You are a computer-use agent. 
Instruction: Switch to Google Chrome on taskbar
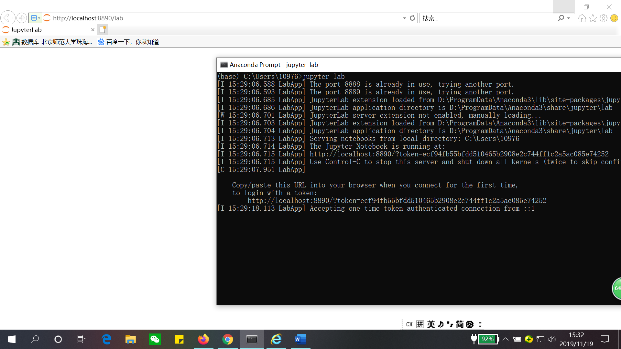click(228, 339)
